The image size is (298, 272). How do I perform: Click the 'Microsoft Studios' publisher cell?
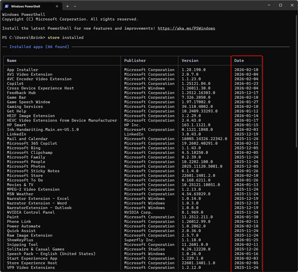point(145,249)
